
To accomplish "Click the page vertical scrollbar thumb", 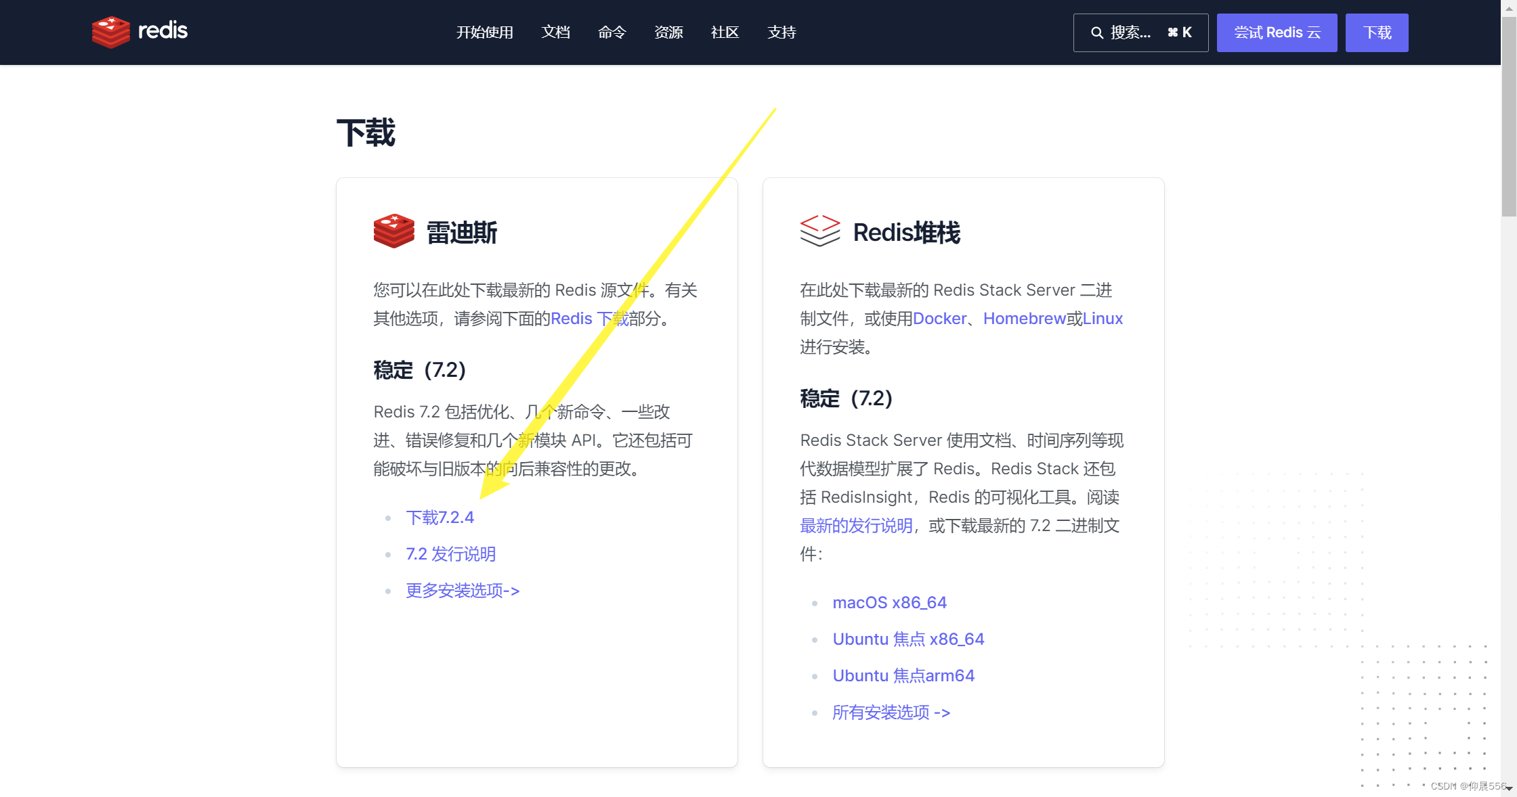I will pyautogui.click(x=1509, y=116).
